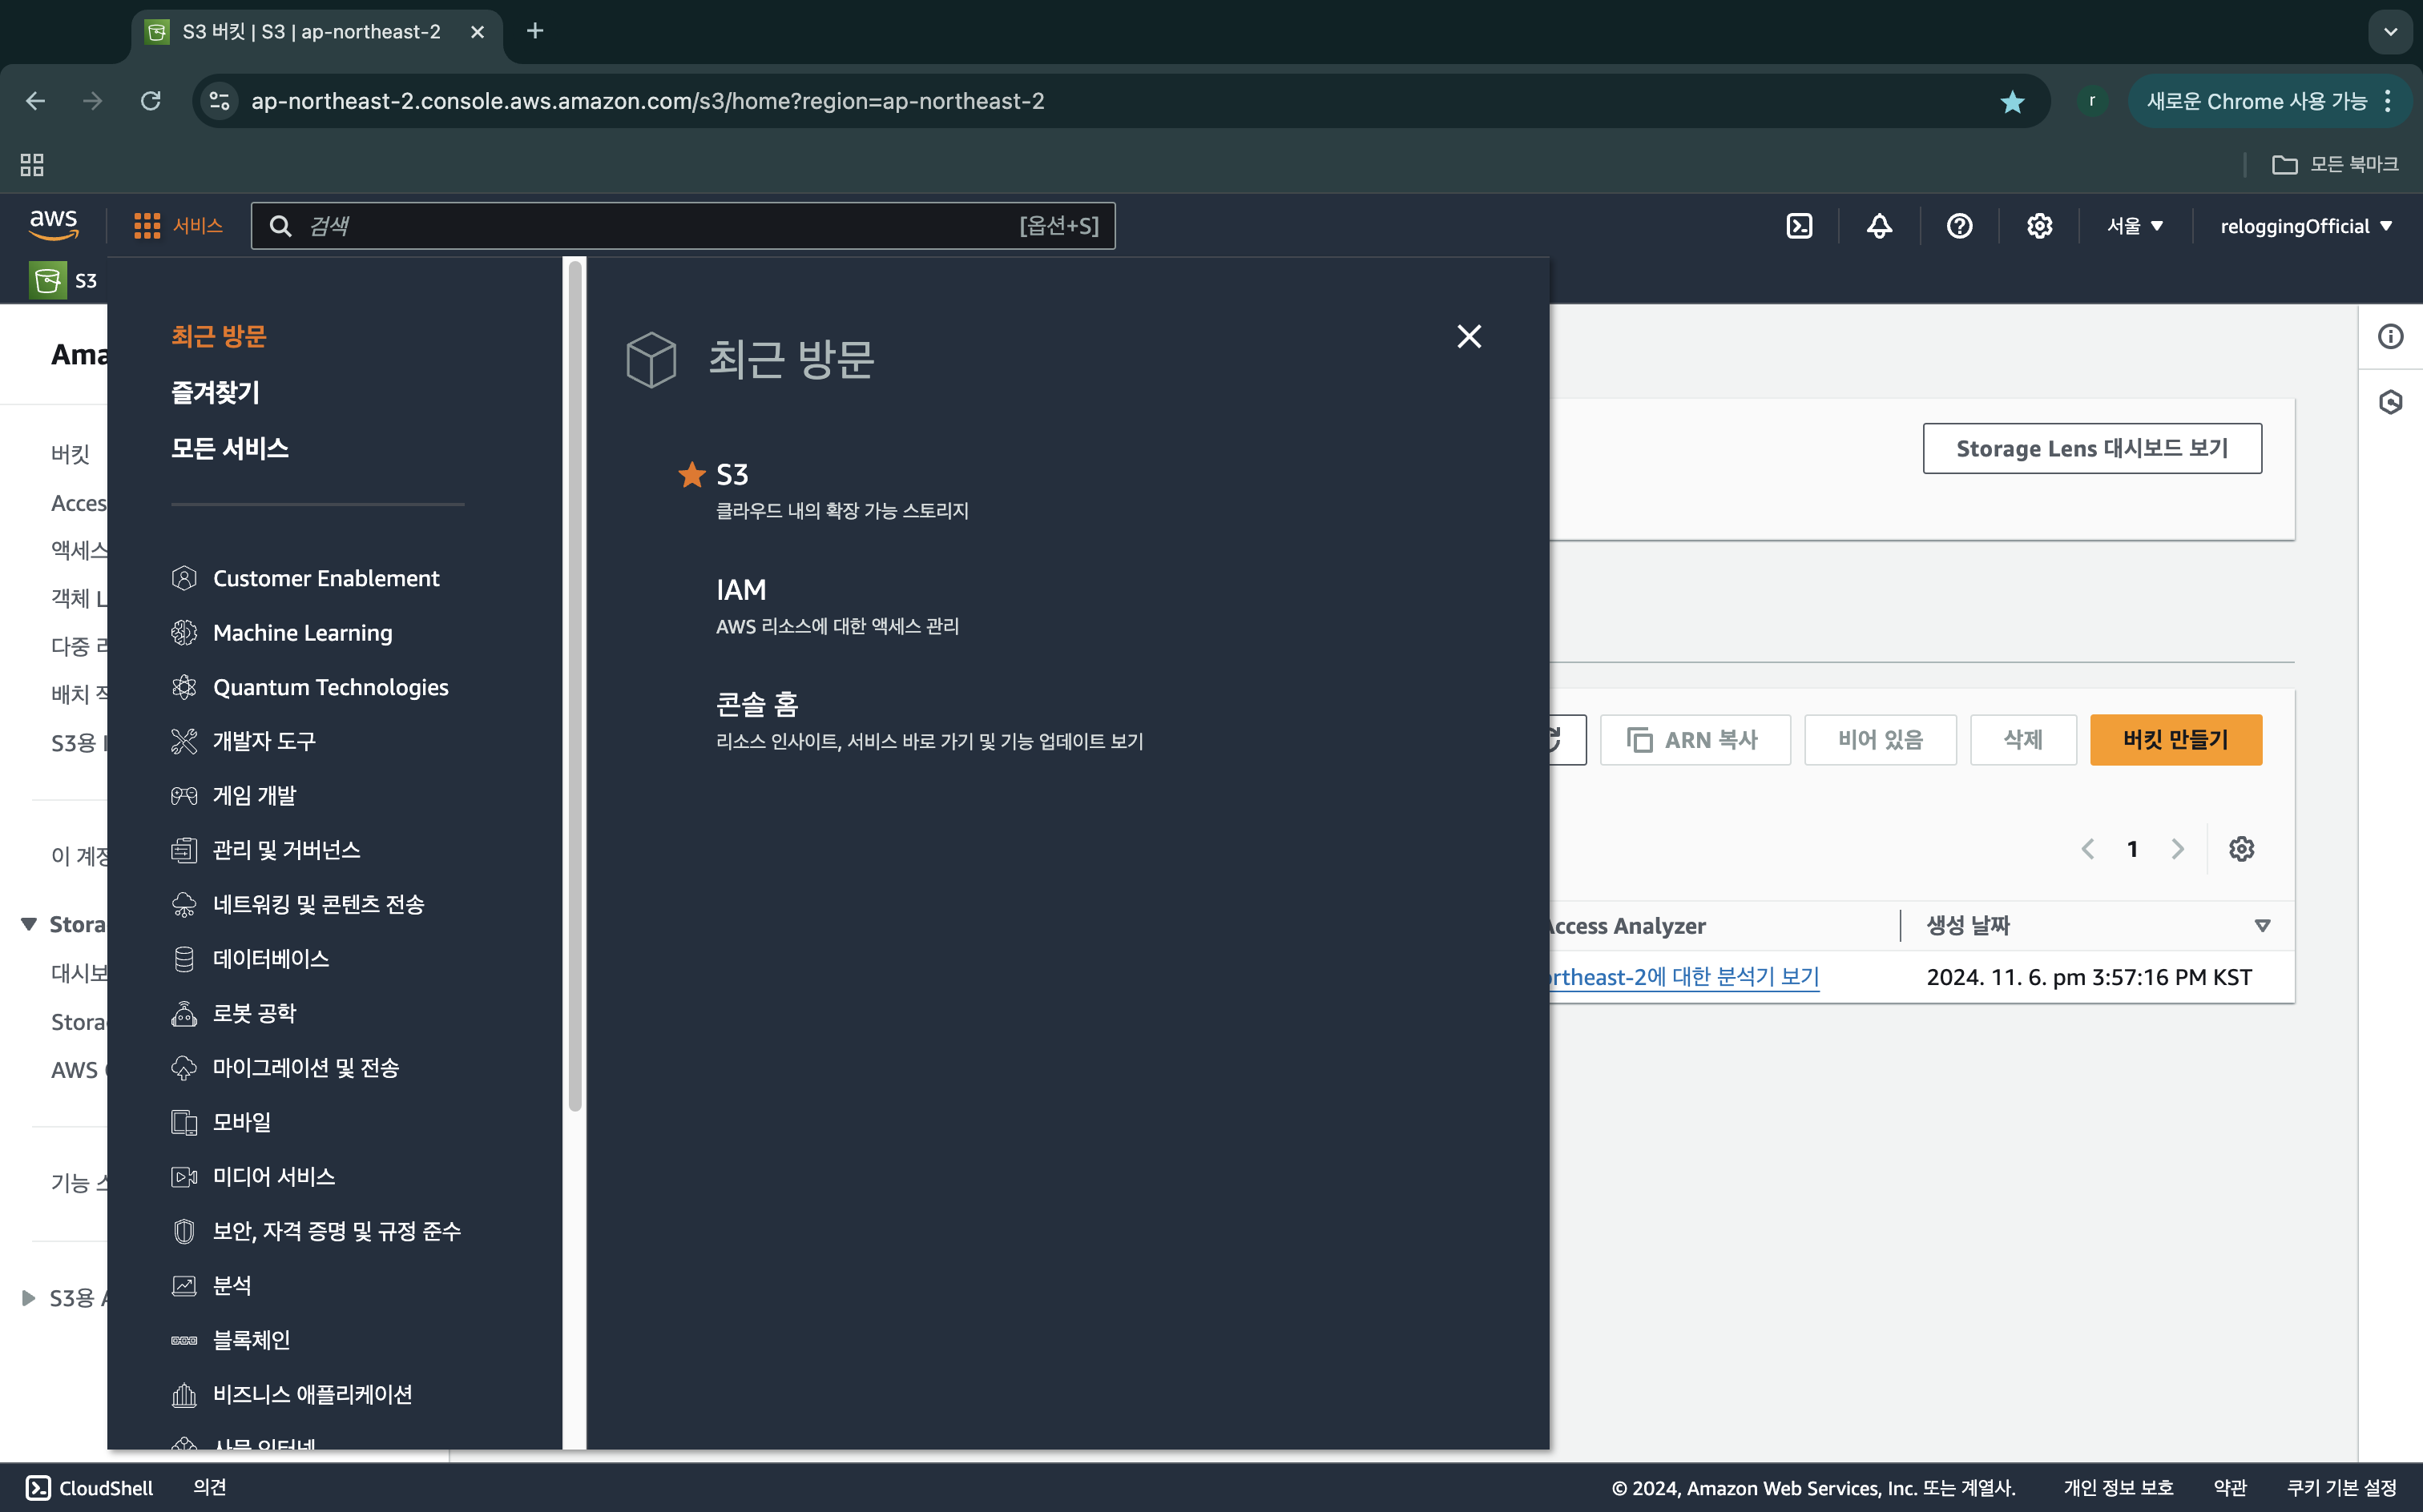Sort by 생성 날짜 column arrow
The height and width of the screenshot is (1512, 2423).
tap(2262, 926)
